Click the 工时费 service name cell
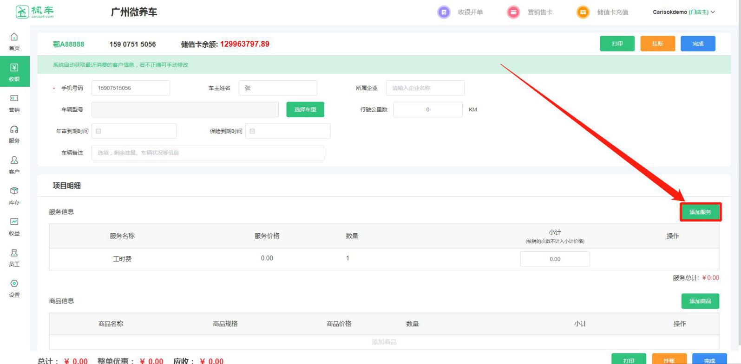Viewport: 741px width, 364px height. (122, 259)
